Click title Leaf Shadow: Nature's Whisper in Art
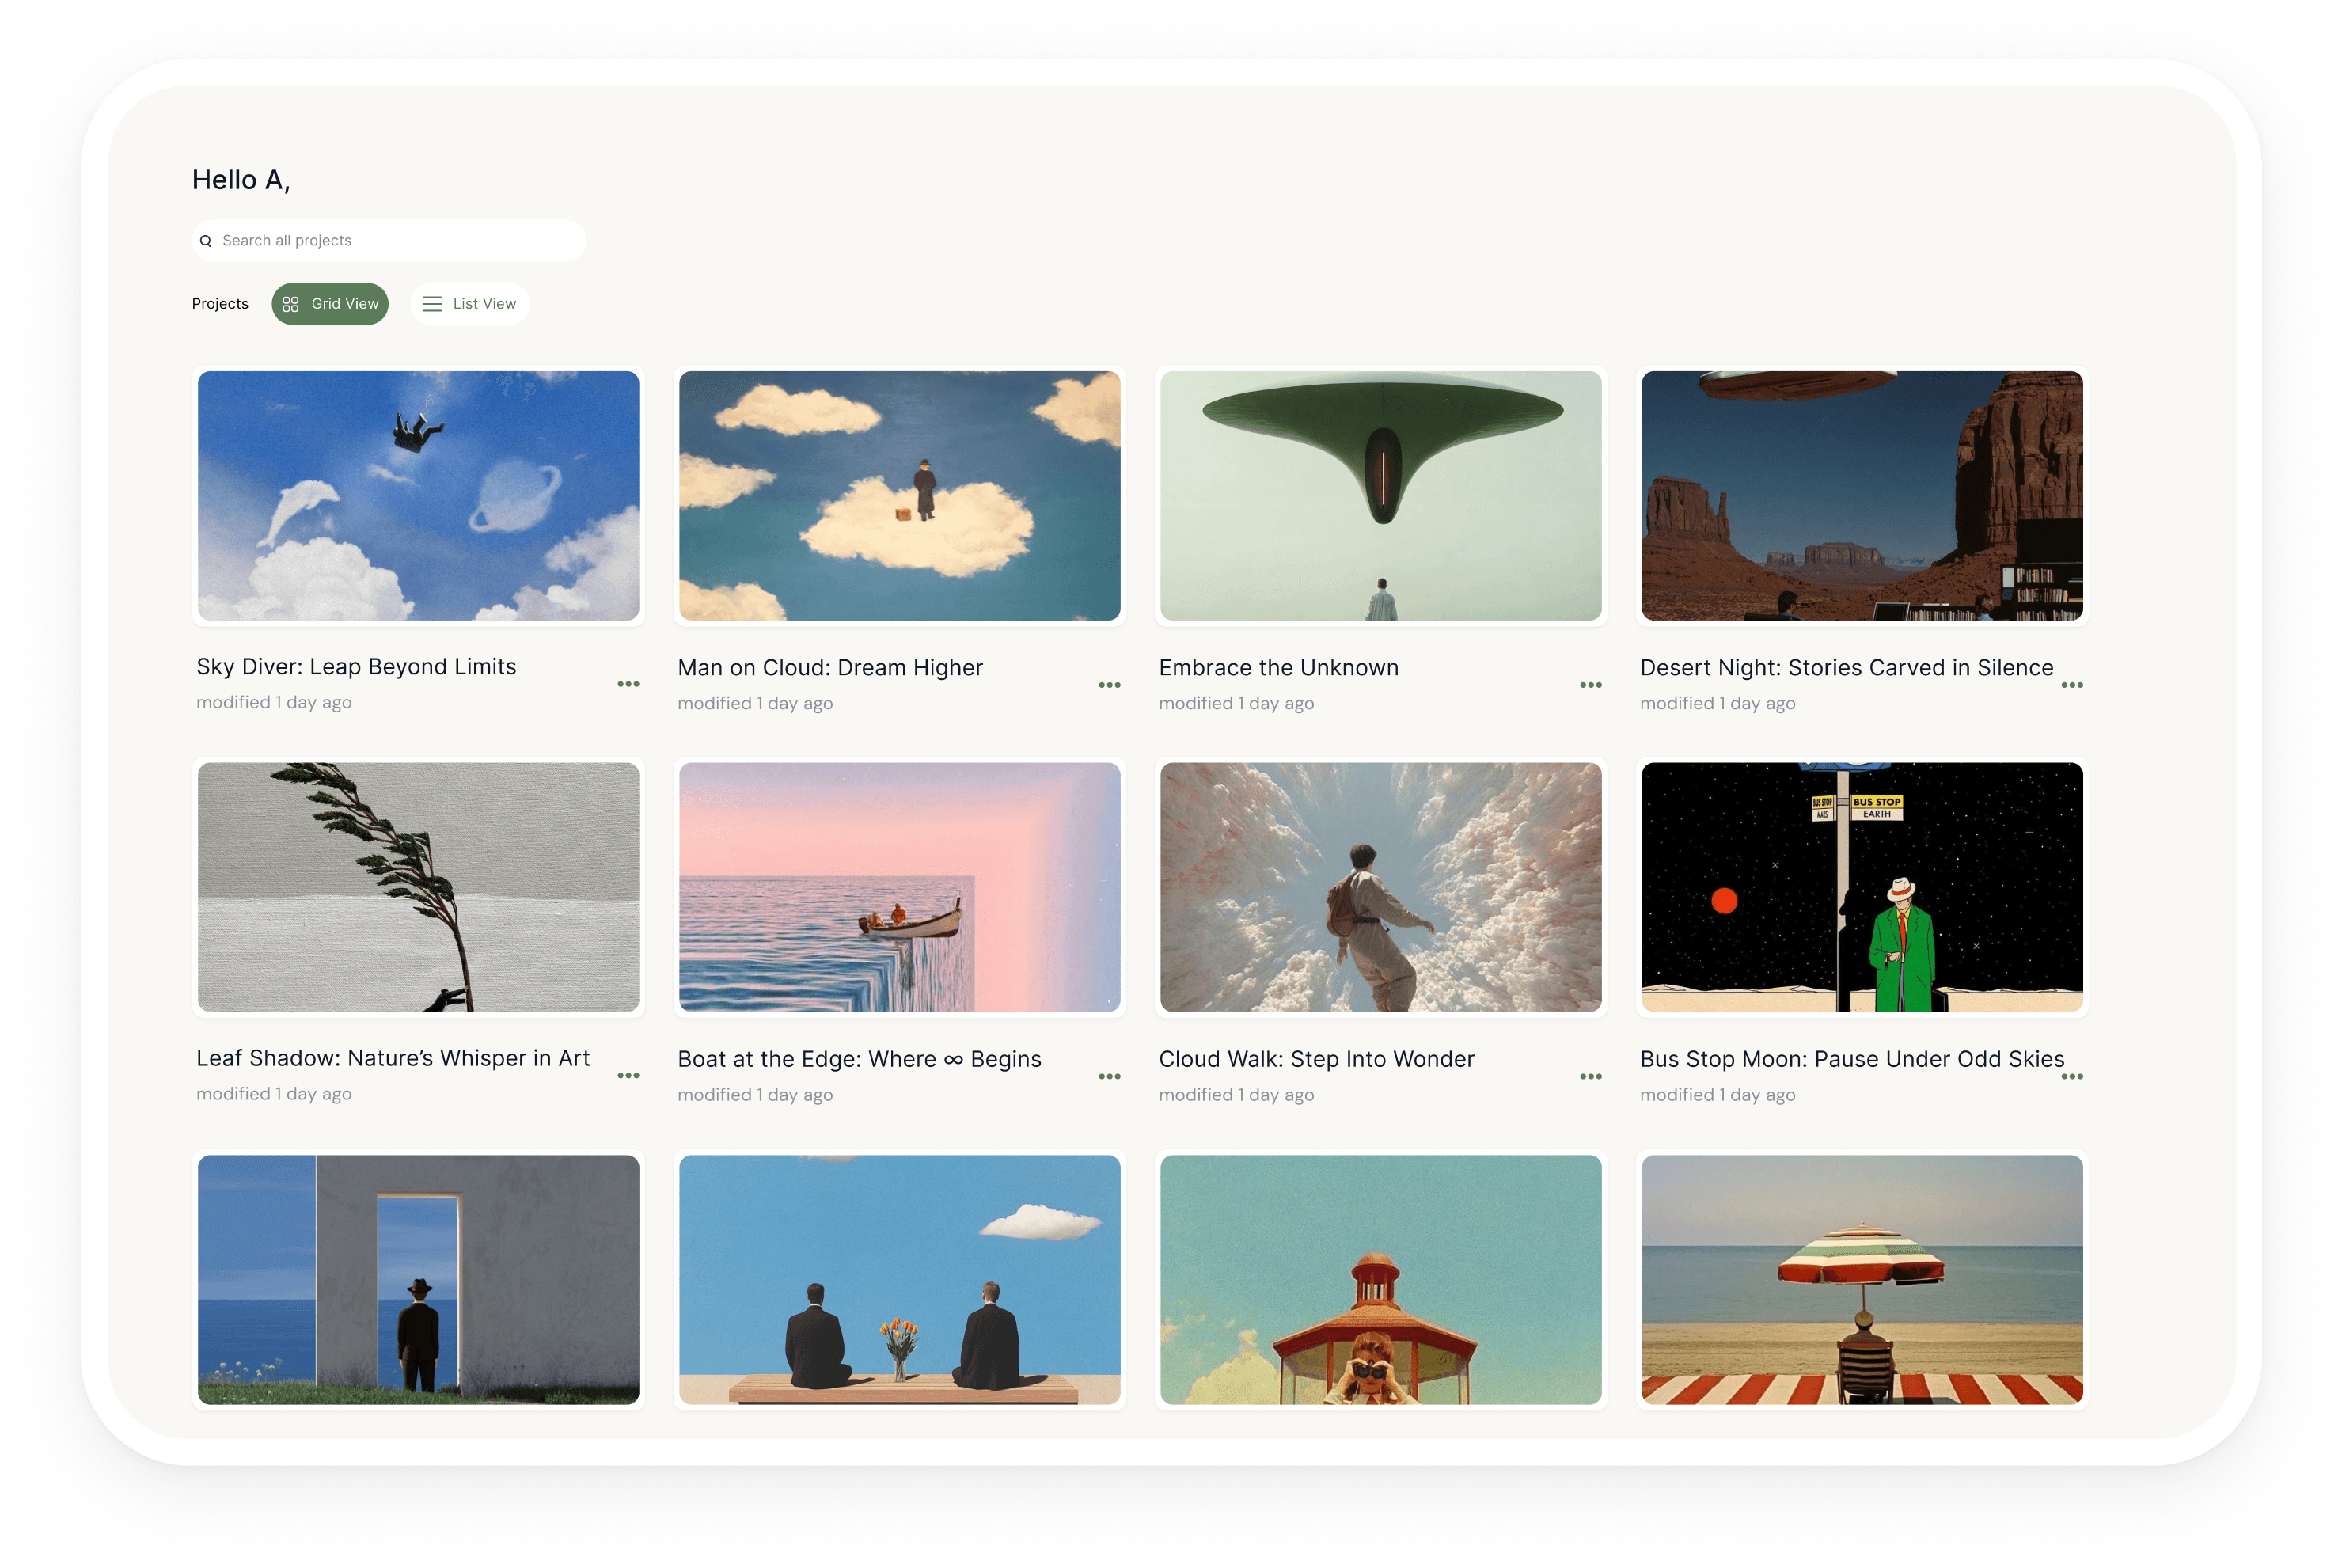This screenshot has height=1568, width=2342. [393, 1059]
